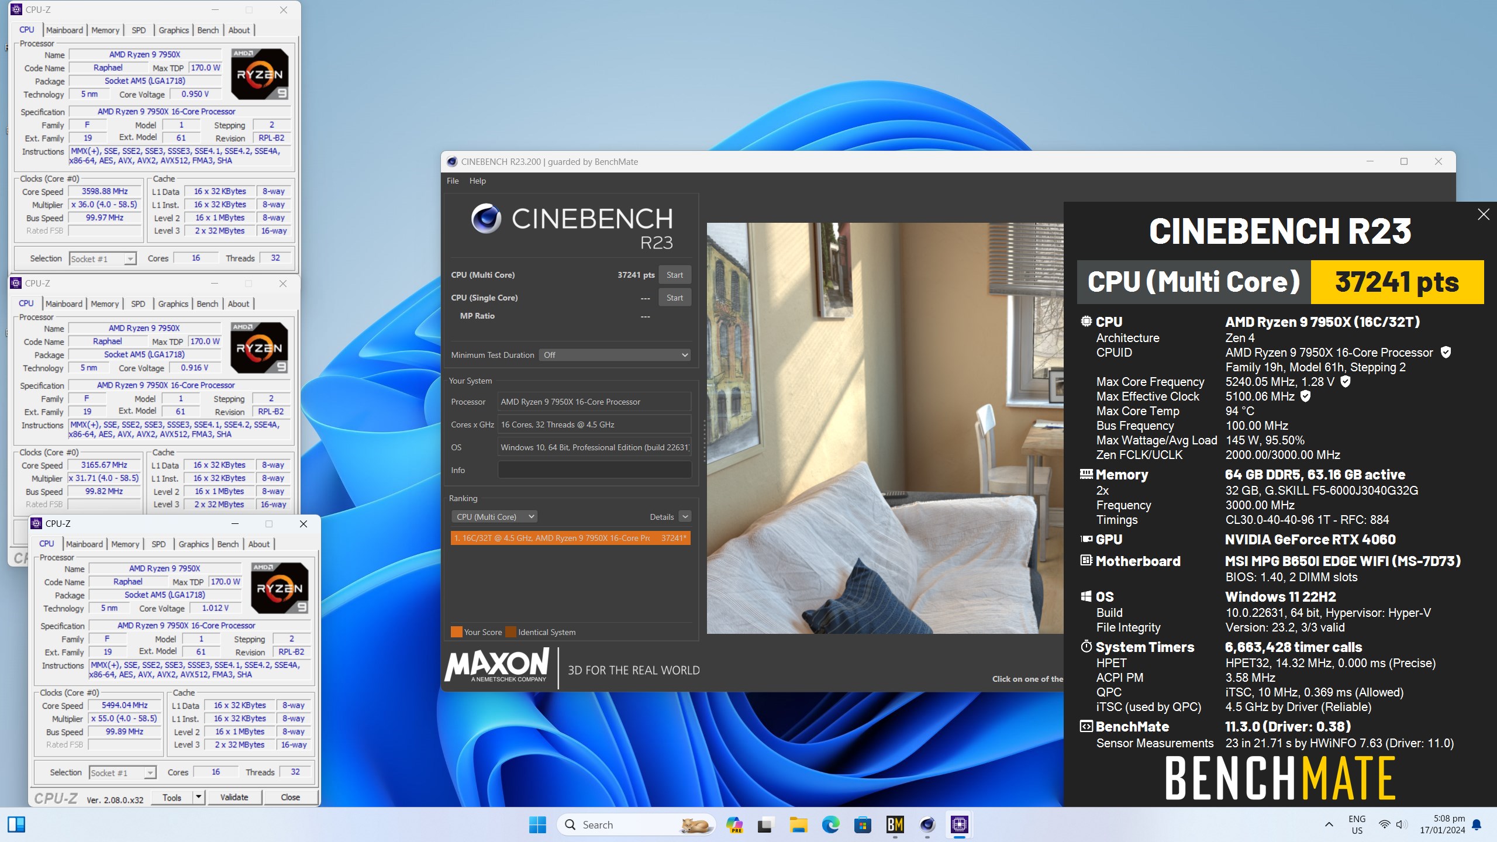This screenshot has width=1497, height=842.
Task: Click the vertical dotted splitter handle in Cinebench
Action: tap(703, 441)
